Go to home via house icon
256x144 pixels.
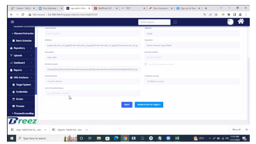tap(241, 21)
